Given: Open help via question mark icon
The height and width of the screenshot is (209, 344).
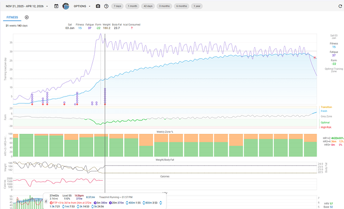Looking at the screenshot, I should click(x=106, y=6).
